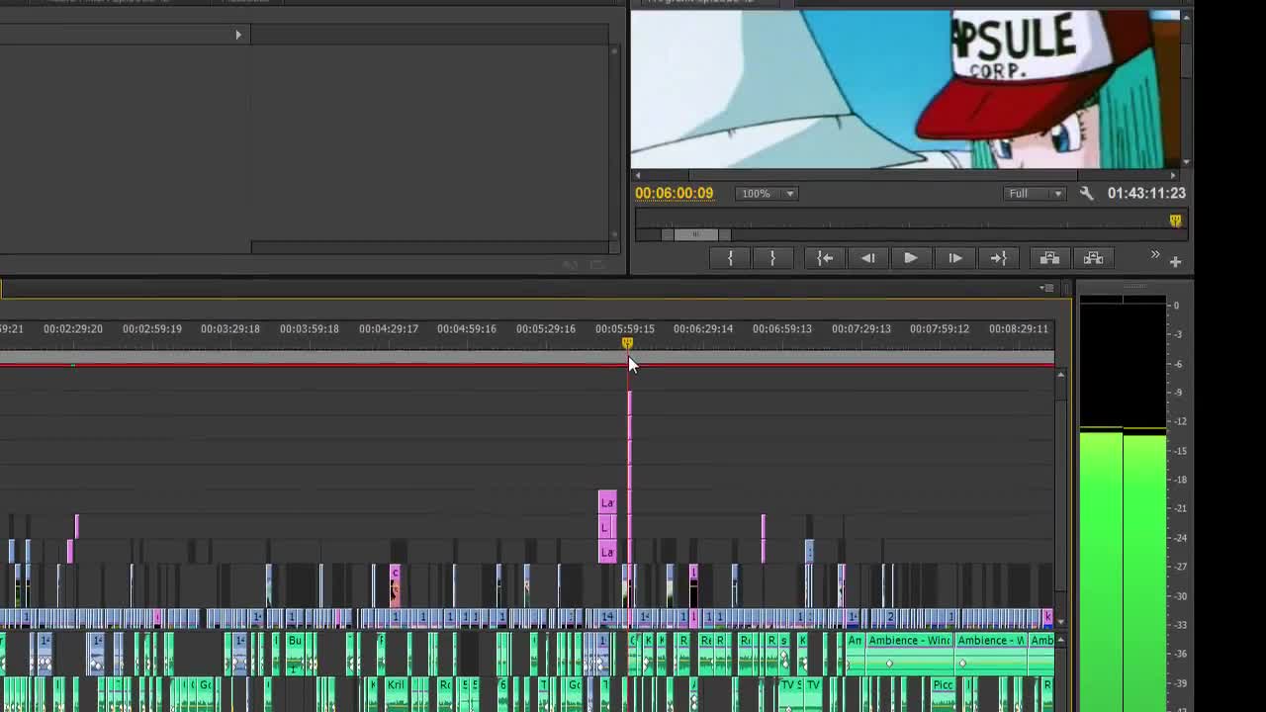Open the button editor plus icon
Viewport: 1266px width, 712px height.
pyautogui.click(x=1175, y=261)
